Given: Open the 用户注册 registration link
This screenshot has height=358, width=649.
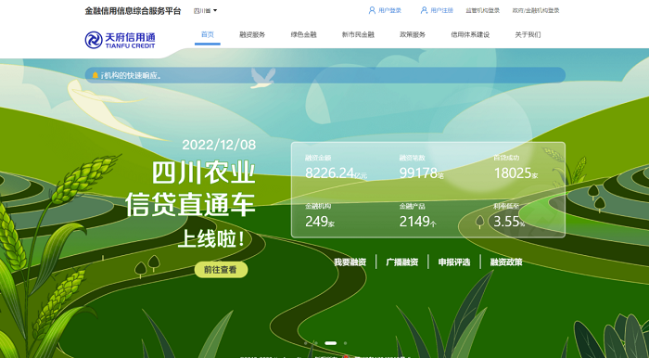Looking at the screenshot, I should tap(441, 10).
